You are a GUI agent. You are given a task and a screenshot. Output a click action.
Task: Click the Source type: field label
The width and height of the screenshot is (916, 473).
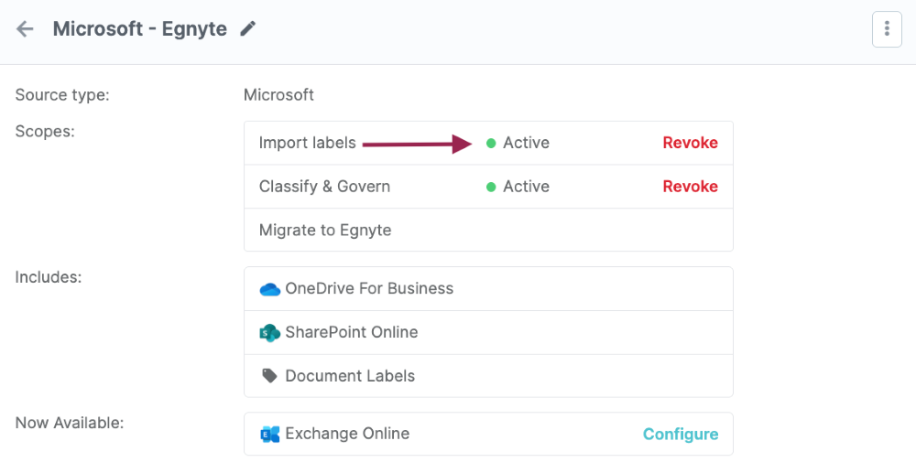coord(62,95)
